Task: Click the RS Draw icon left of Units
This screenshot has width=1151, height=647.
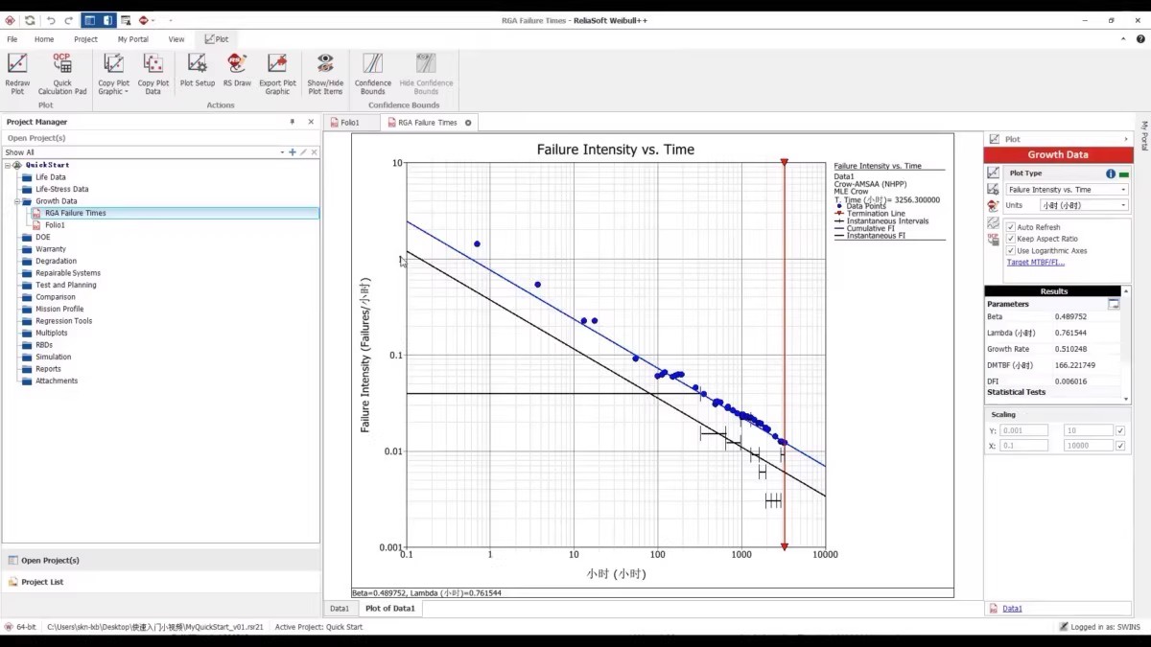Action: 993,205
